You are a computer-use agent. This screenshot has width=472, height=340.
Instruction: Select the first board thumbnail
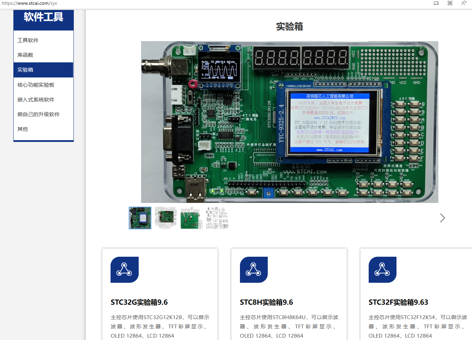click(140, 218)
